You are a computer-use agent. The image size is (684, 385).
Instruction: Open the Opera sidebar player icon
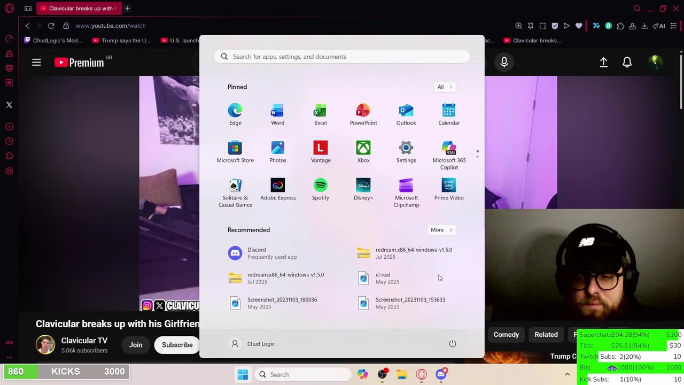[x=9, y=127]
